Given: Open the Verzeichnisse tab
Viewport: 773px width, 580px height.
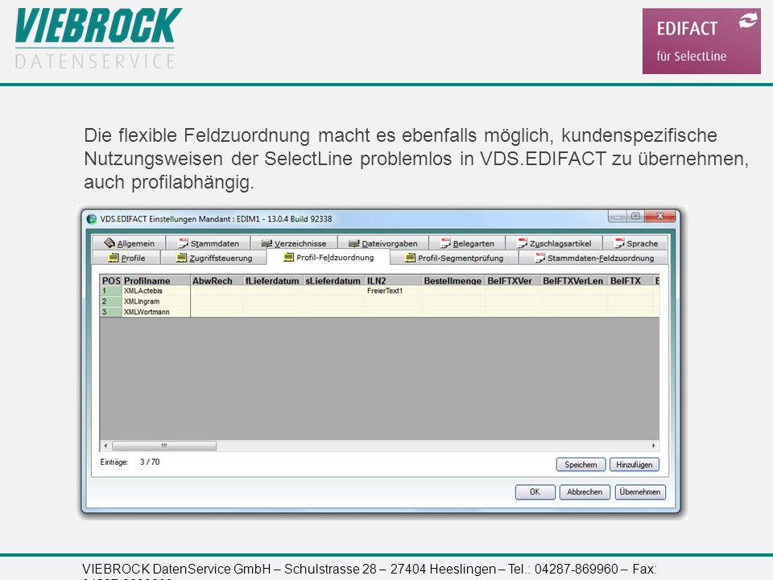Looking at the screenshot, I should (294, 243).
